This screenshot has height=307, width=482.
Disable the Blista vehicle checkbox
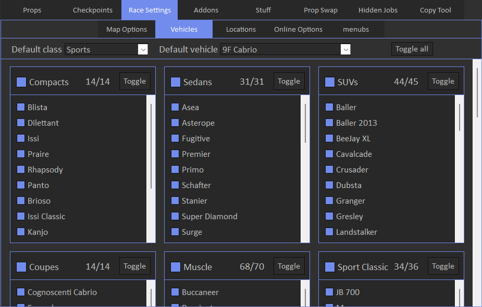pyautogui.click(x=21, y=107)
